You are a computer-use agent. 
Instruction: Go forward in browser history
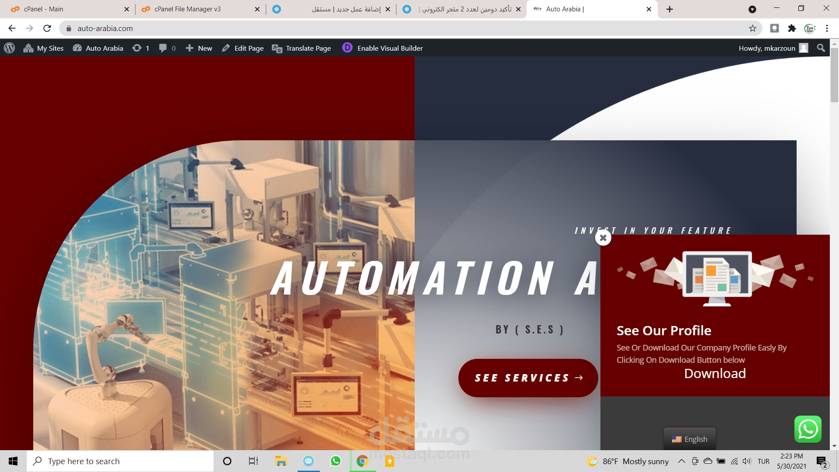(x=29, y=28)
